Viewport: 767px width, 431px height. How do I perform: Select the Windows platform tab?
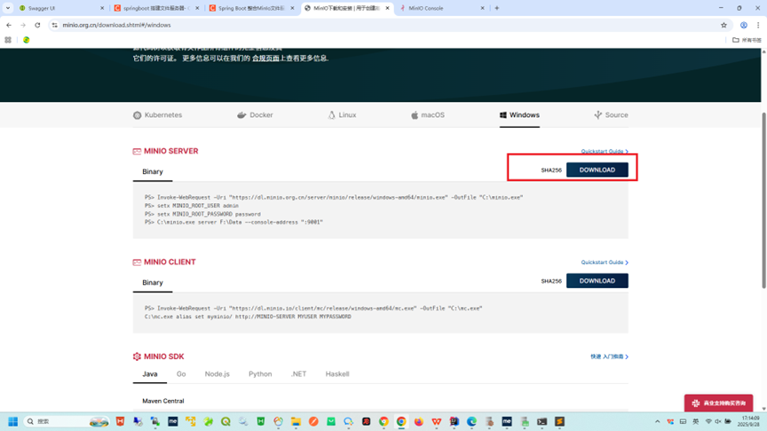(519, 114)
